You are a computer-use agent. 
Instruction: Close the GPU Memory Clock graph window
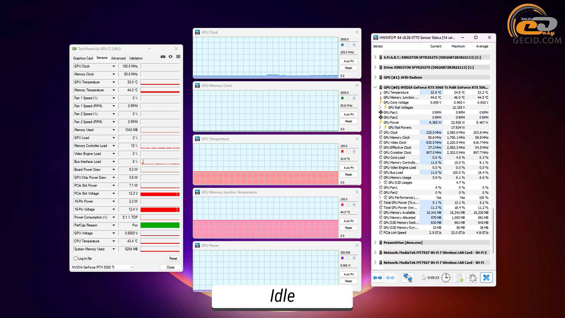point(357,85)
